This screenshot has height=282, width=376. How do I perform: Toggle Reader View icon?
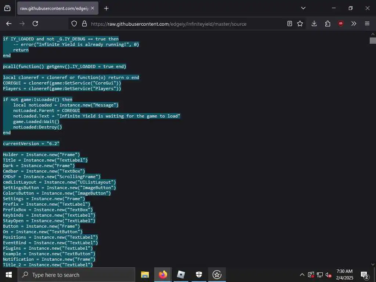(x=290, y=23)
